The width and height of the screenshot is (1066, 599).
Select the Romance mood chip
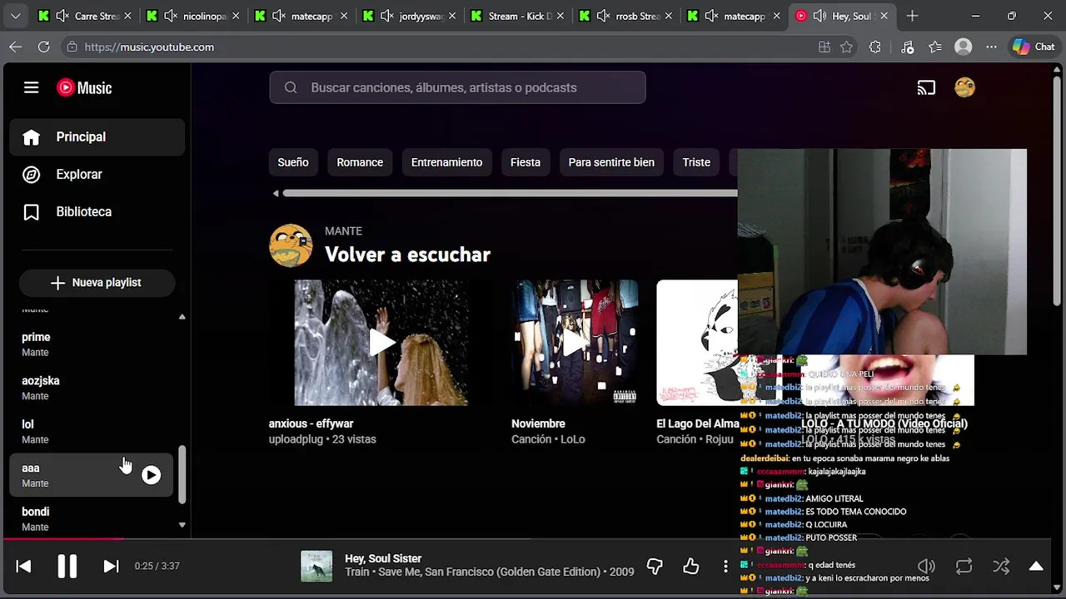[360, 162]
